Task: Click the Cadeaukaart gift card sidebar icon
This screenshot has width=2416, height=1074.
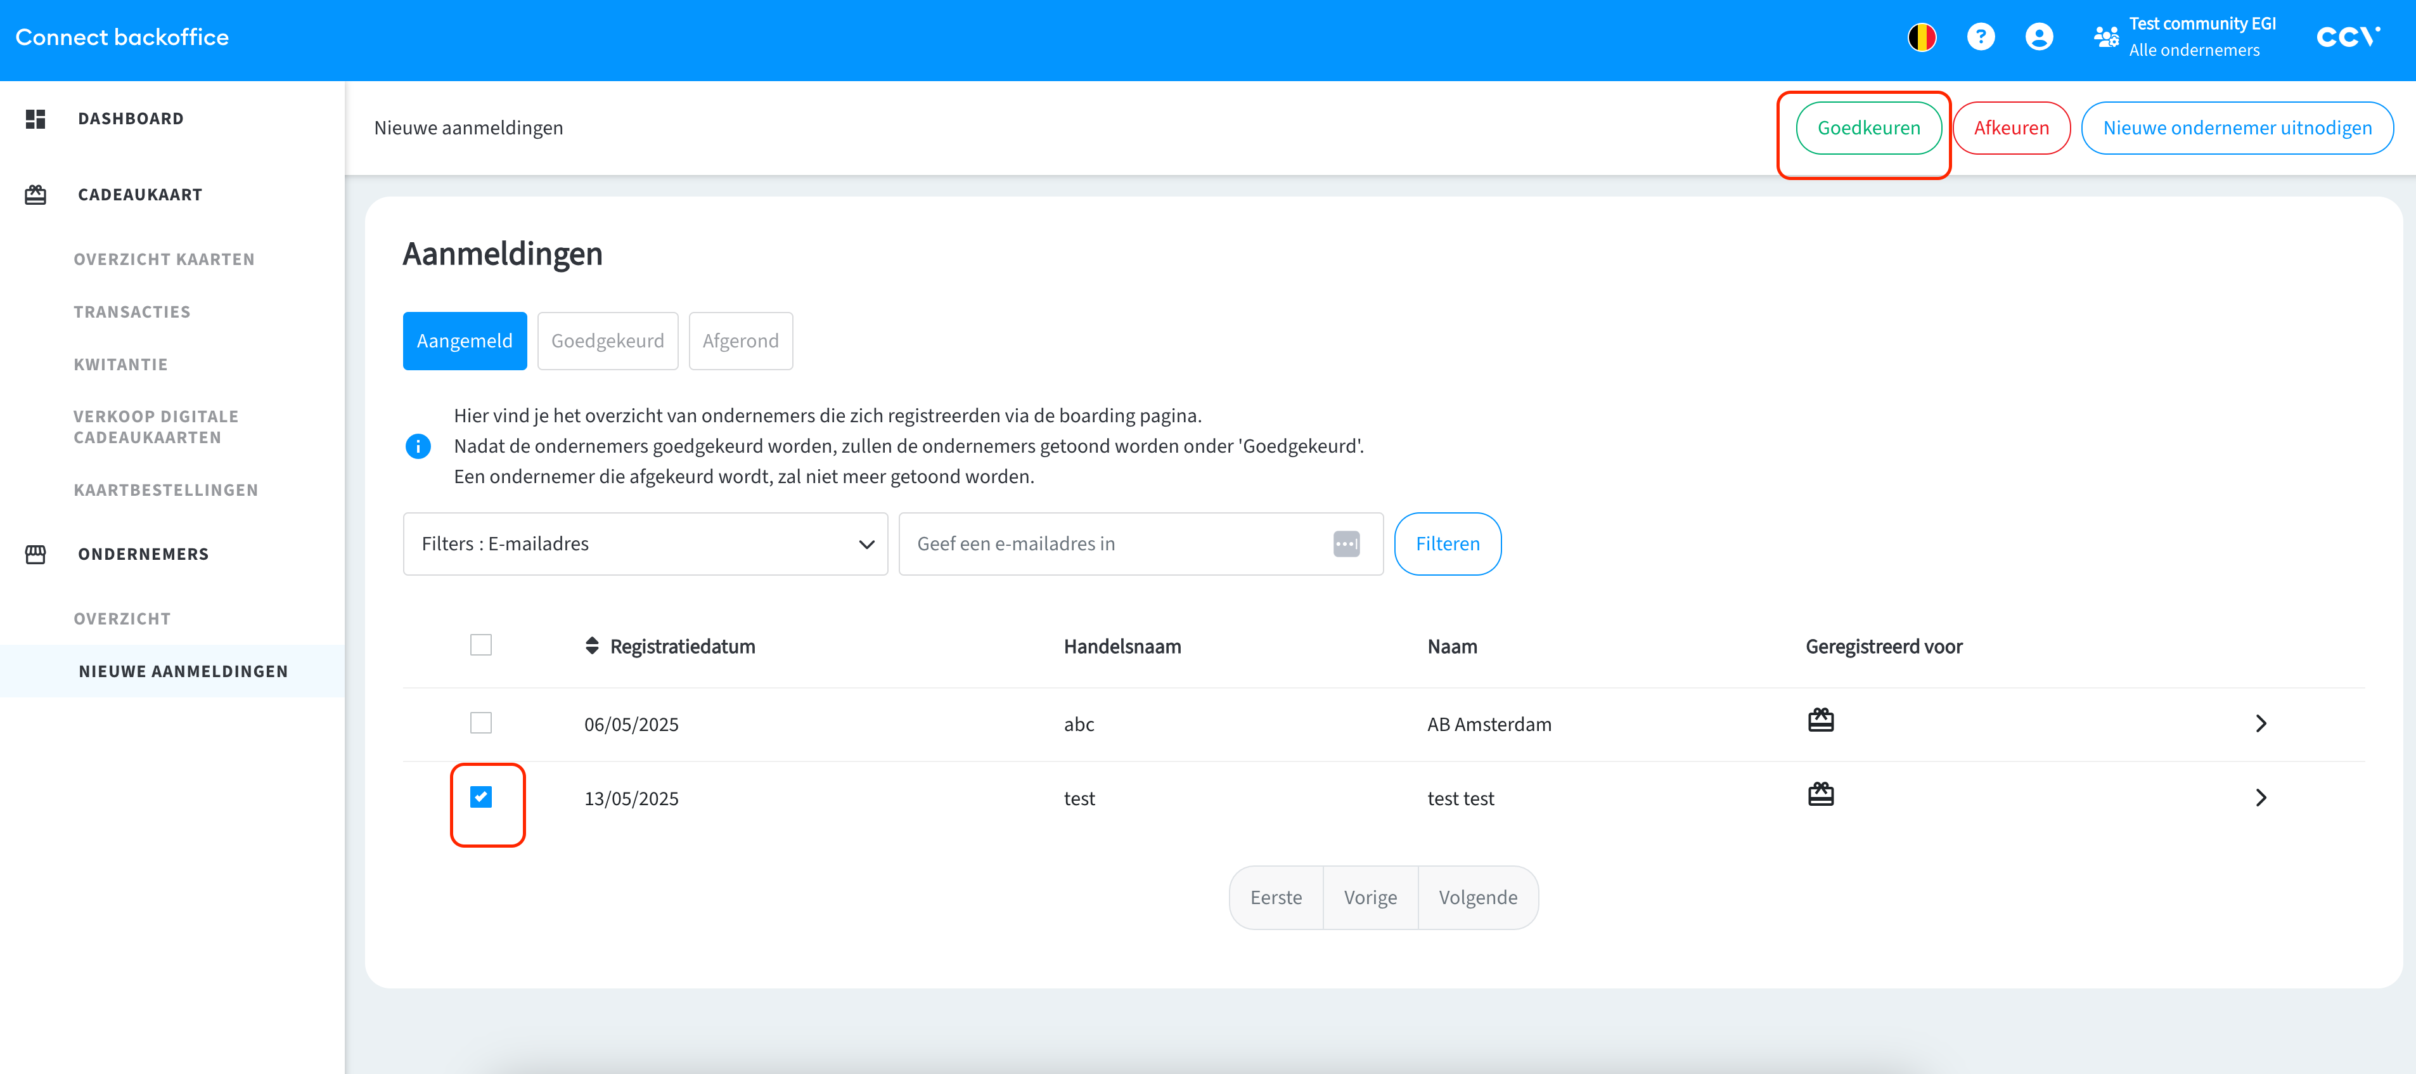Action: (x=35, y=195)
